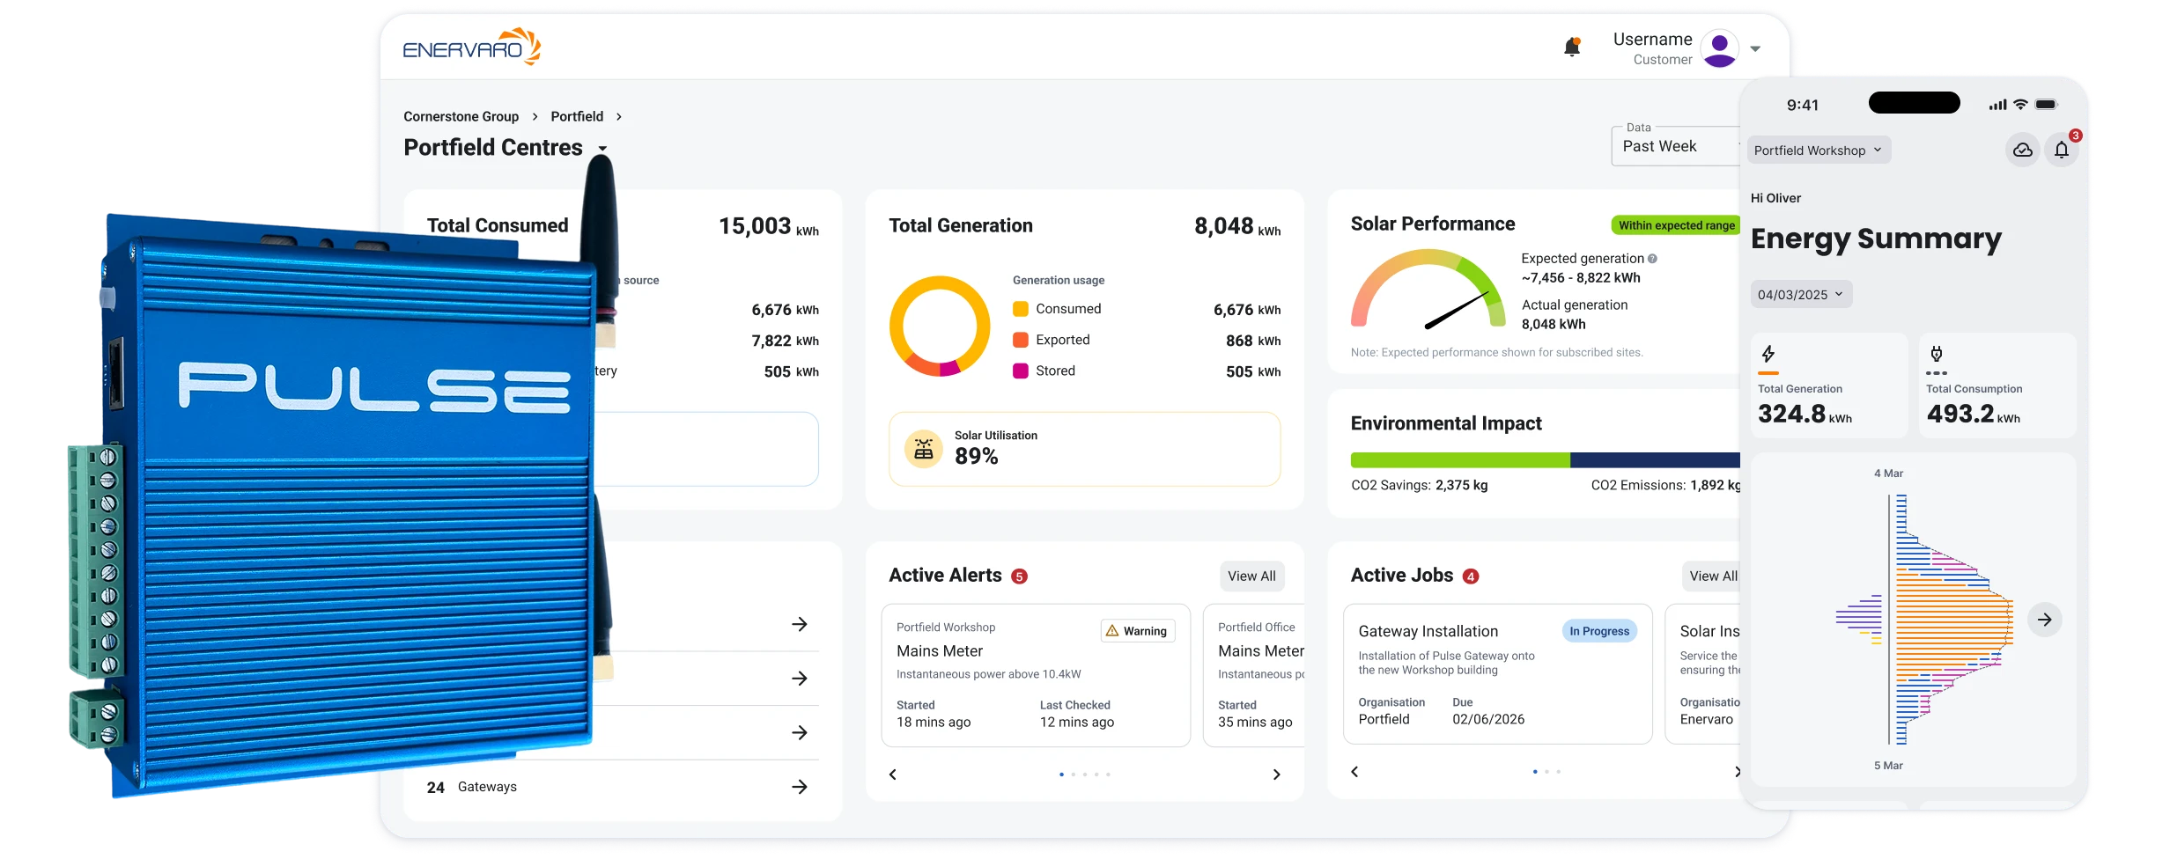Open the Portfield Workshop selector on mobile

point(1819,150)
